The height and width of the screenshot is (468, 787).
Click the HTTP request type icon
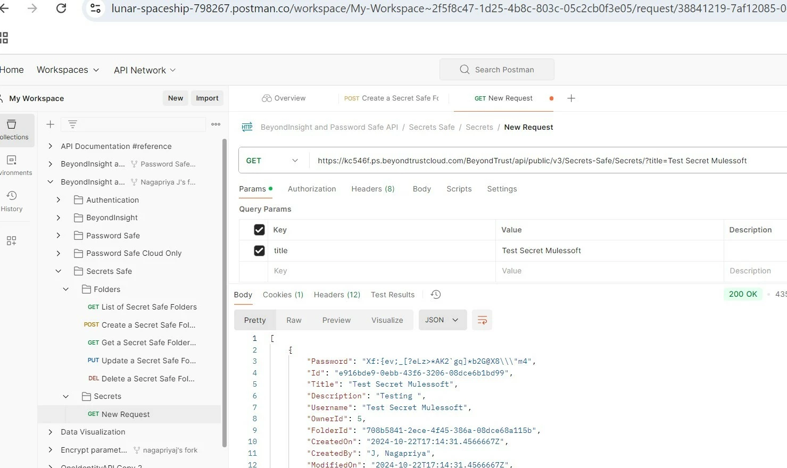[x=247, y=127]
